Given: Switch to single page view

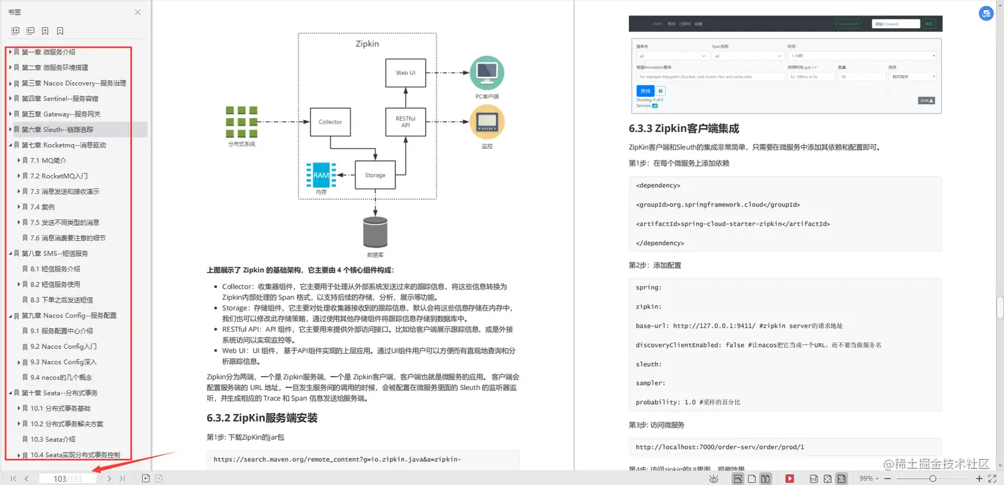Looking at the screenshot, I should tap(752, 478).
